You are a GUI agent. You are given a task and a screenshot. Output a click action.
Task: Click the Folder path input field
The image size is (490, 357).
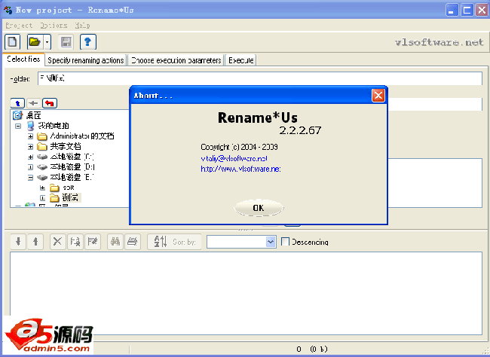pos(259,78)
